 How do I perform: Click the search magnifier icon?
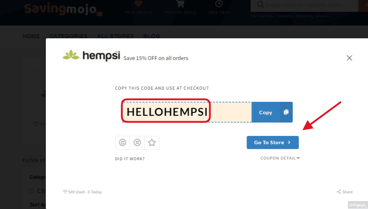[x=260, y=5]
